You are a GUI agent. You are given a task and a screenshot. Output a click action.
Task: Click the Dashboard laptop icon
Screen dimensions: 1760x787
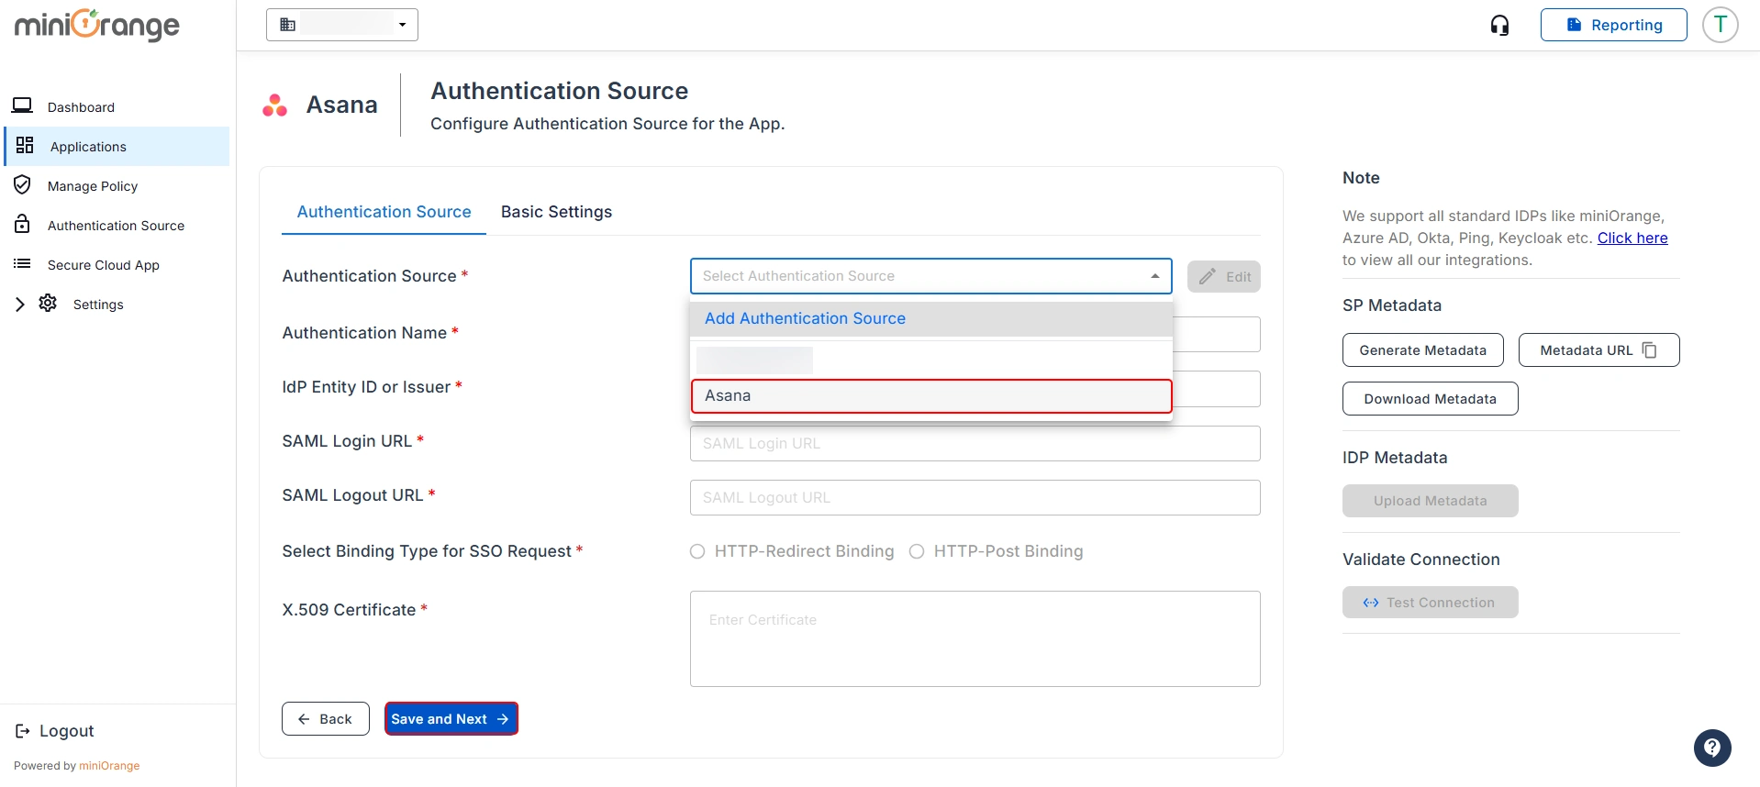click(x=22, y=105)
